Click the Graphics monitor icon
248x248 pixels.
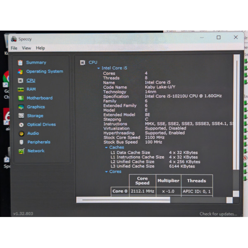[x=21, y=107]
